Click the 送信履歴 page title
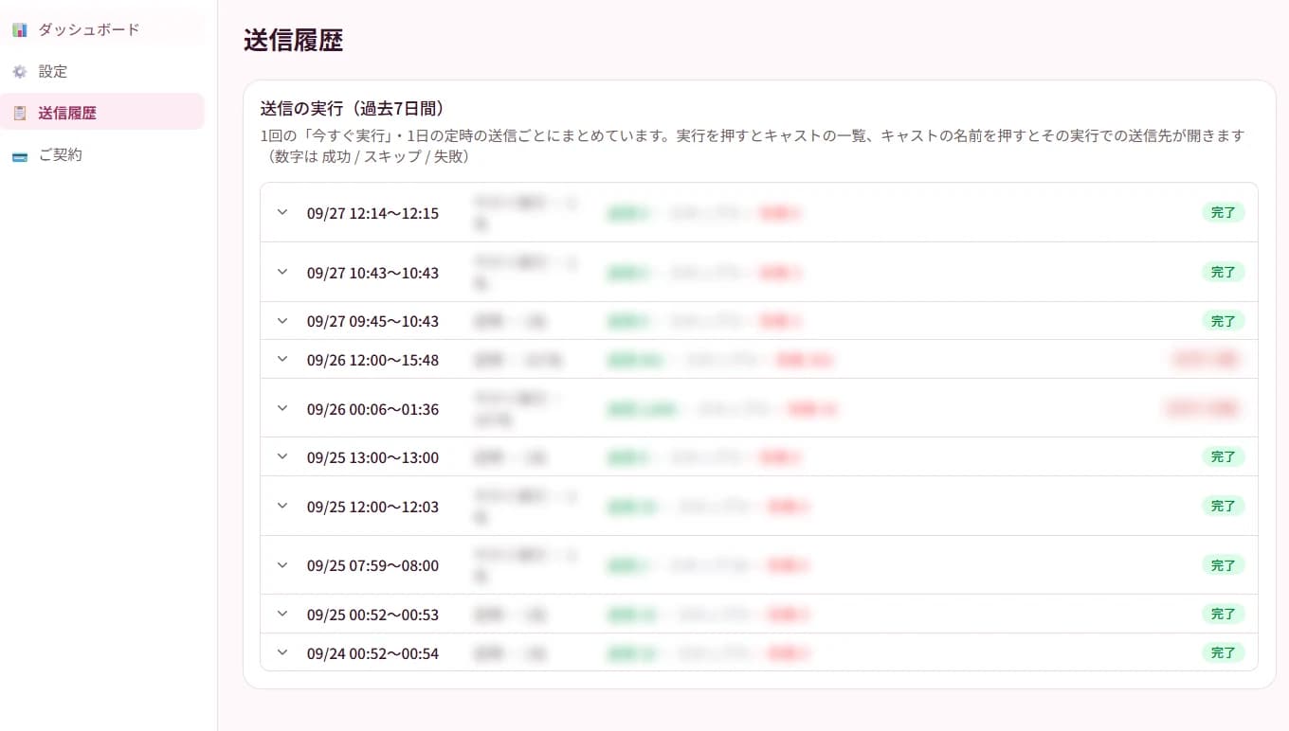Image resolution: width=1289 pixels, height=731 pixels. (293, 41)
